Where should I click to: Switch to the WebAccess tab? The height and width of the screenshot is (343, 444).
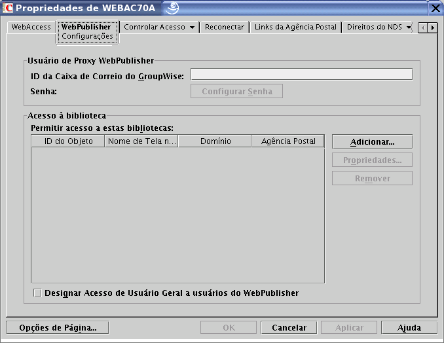[31, 27]
